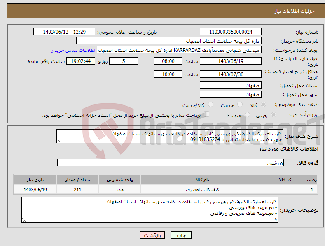Select the خدمت radio button

(240, 104)
